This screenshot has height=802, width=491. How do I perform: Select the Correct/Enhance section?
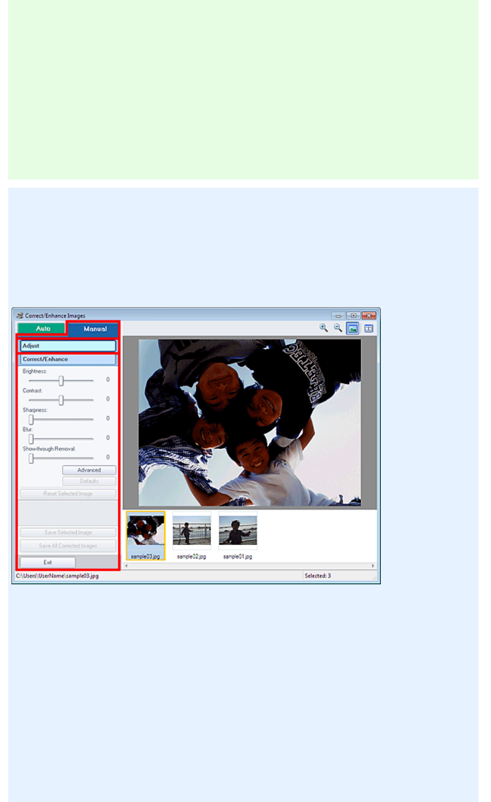point(68,360)
